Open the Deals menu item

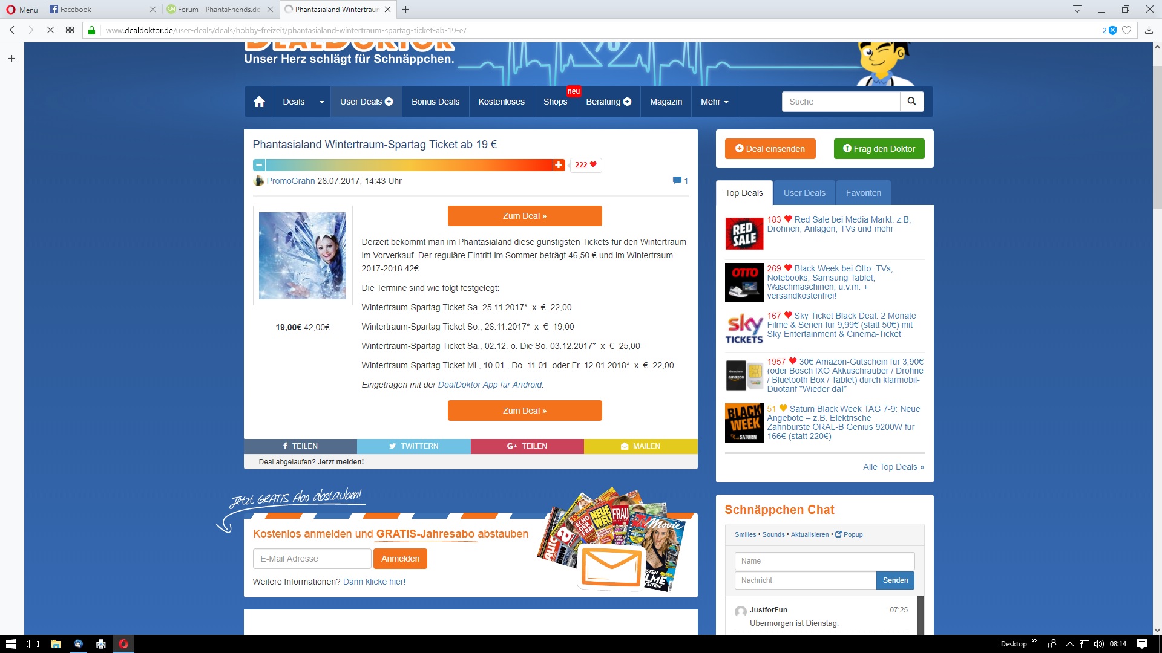point(294,102)
